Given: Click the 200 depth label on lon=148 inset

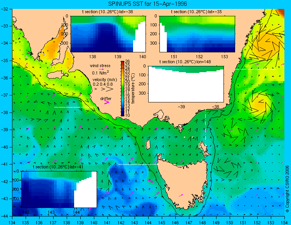Looking at the screenshot, I should tap(143, 84).
